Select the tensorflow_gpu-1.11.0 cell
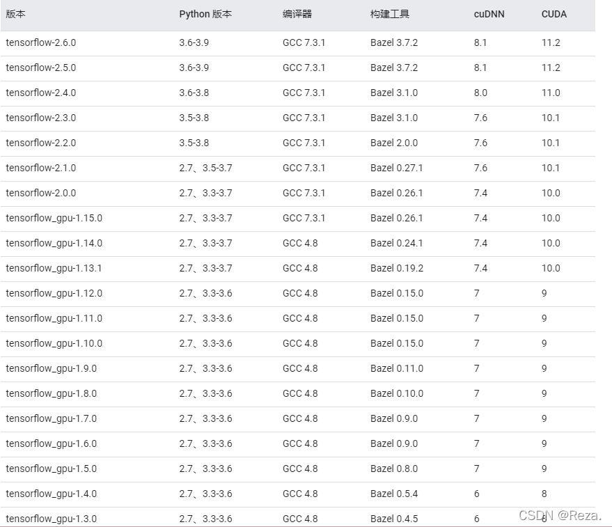The height and width of the screenshot is (527, 612). (54, 318)
